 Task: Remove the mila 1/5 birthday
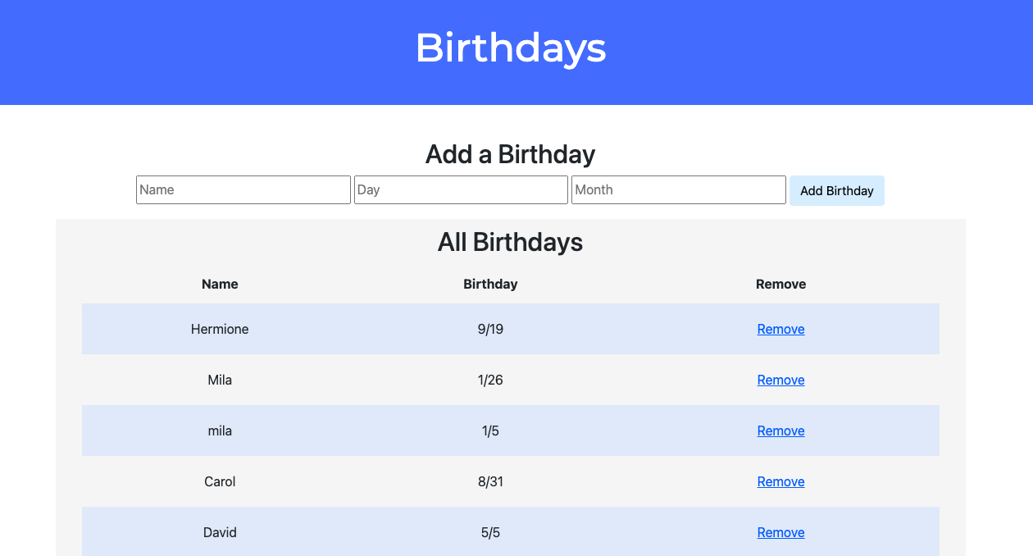[780, 431]
